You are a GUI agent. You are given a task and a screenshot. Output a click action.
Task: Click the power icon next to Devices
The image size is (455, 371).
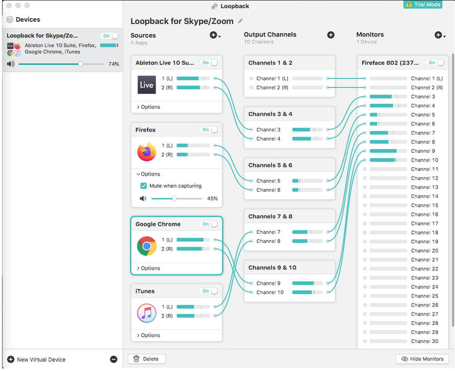pos(10,20)
